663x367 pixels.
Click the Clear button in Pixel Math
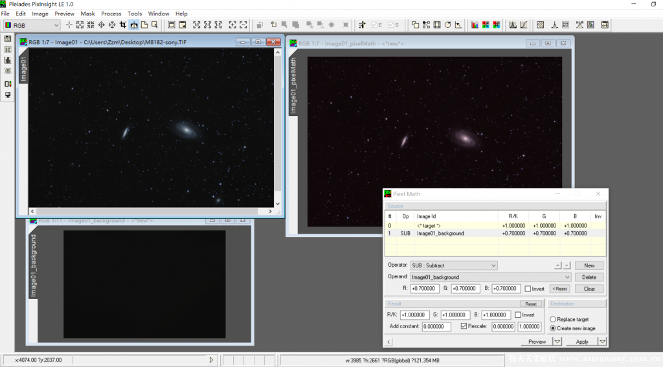click(589, 289)
